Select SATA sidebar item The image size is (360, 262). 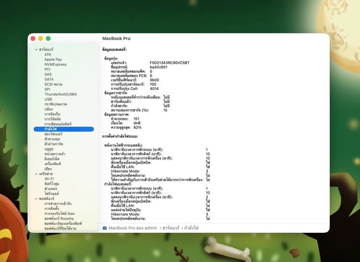pyautogui.click(x=49, y=79)
